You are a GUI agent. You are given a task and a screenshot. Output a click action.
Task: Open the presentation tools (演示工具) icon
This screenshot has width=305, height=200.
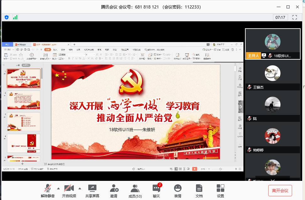click(187, 56)
